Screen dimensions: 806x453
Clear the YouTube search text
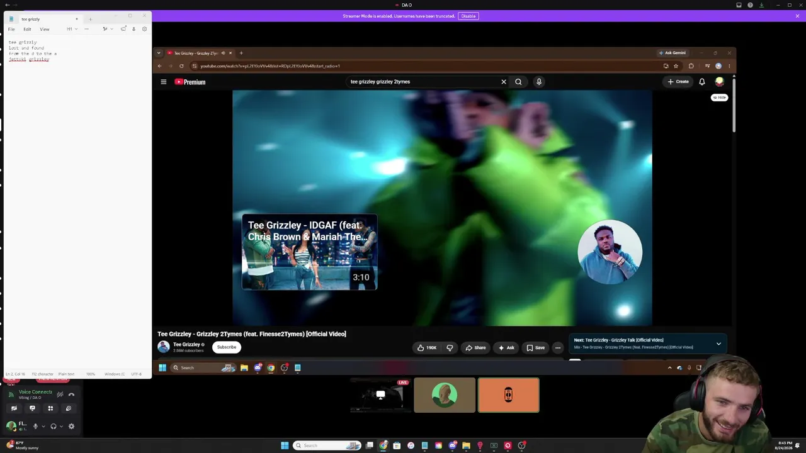click(x=504, y=82)
